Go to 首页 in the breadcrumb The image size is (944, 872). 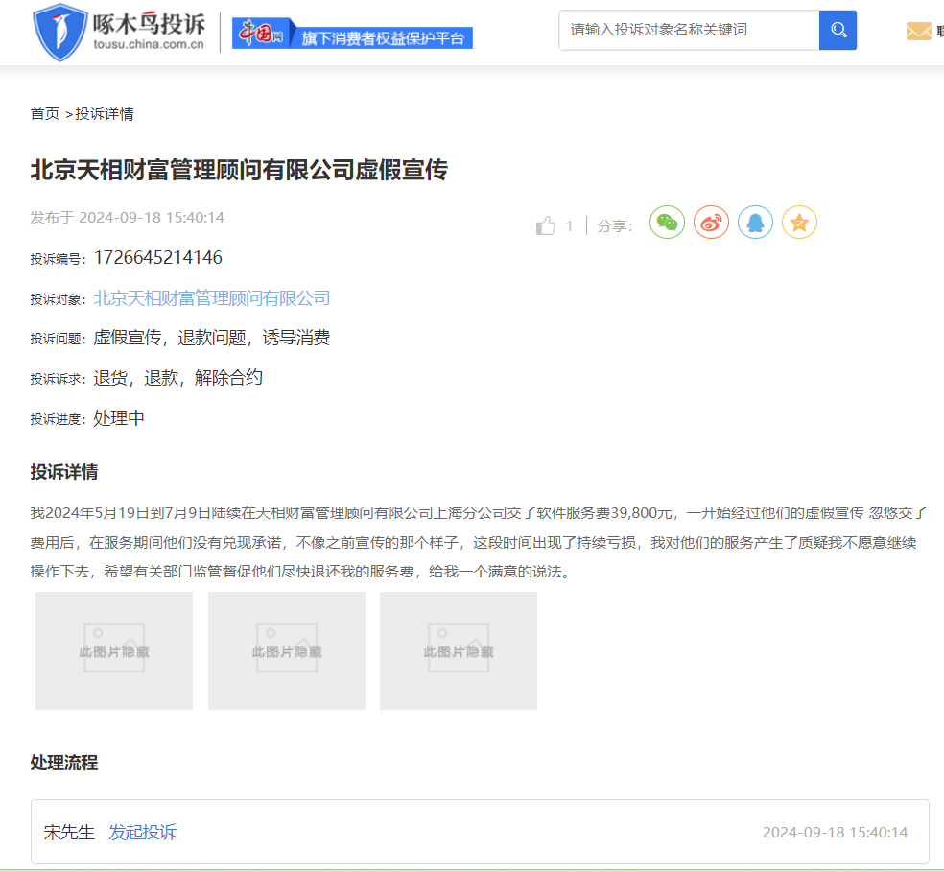click(45, 114)
